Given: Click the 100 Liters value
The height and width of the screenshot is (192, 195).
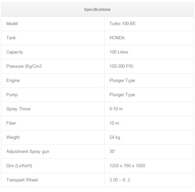Looking at the screenshot, I should 119,52.
